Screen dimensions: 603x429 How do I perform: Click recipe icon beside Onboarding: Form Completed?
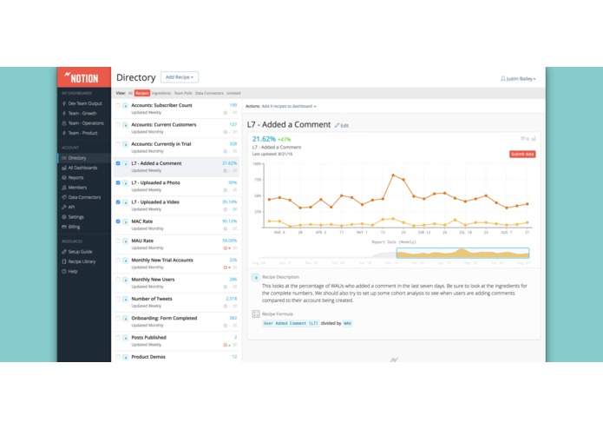pyautogui.click(x=125, y=319)
